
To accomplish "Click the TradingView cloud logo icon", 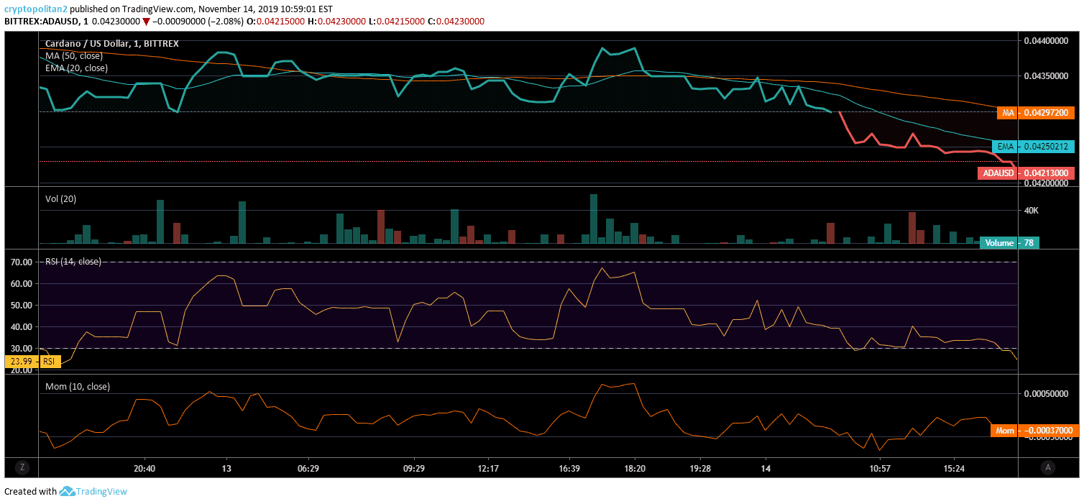I will pyautogui.click(x=68, y=492).
